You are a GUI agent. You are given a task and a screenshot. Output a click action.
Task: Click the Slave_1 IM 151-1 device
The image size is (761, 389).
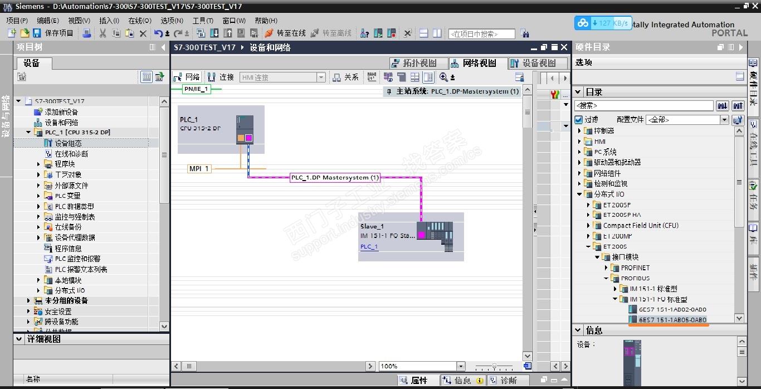click(411, 236)
